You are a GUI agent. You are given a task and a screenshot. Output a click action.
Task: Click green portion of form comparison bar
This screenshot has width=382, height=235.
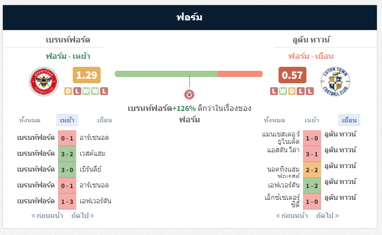coord(166,74)
